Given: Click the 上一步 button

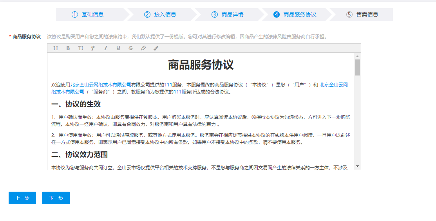Looking at the screenshot, I should point(22,198).
